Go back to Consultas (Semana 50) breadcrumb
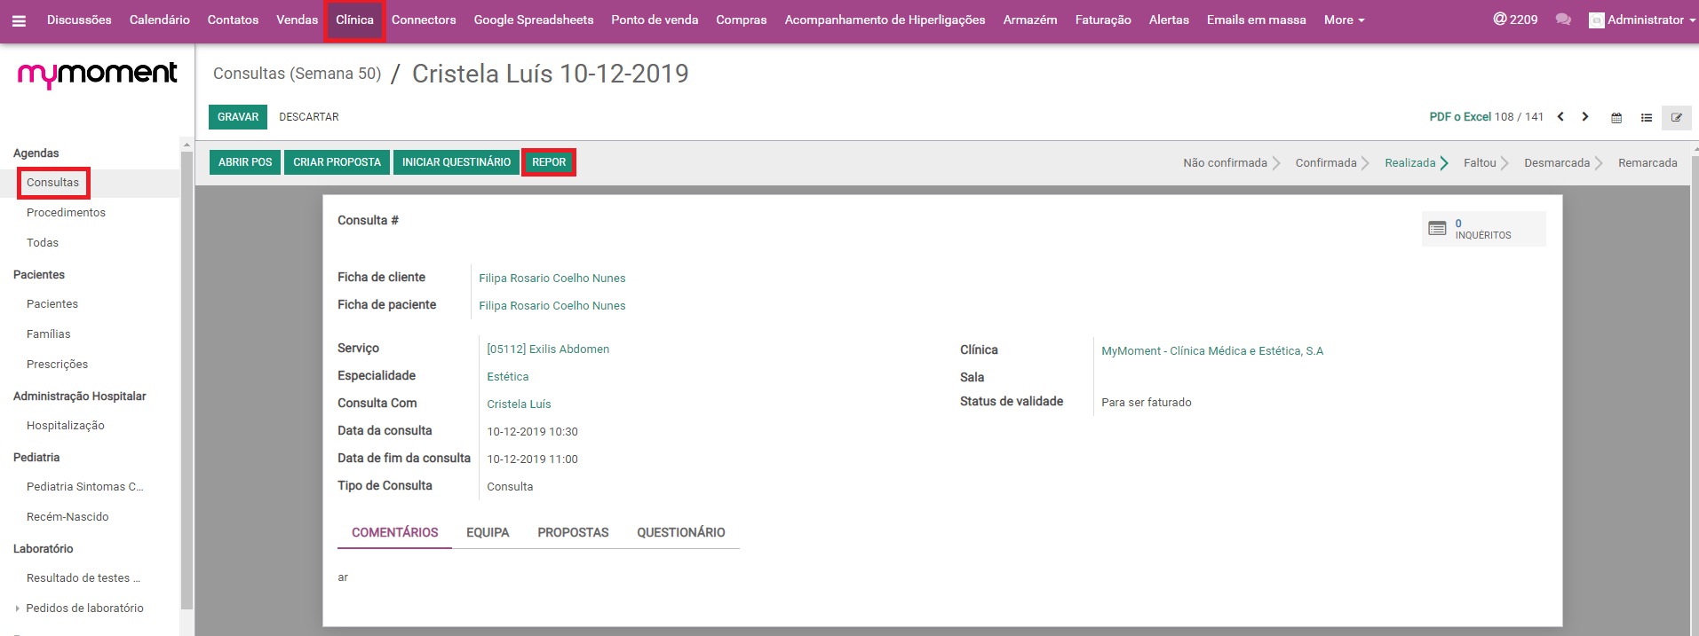Image resolution: width=1699 pixels, height=636 pixels. [x=297, y=74]
